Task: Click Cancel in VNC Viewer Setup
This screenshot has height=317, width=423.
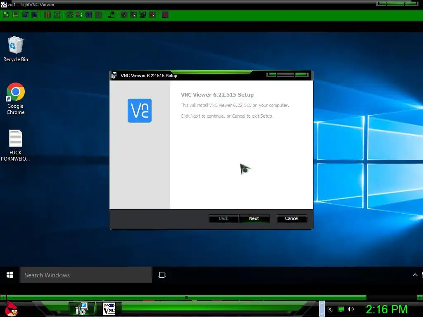Action: pos(292,218)
